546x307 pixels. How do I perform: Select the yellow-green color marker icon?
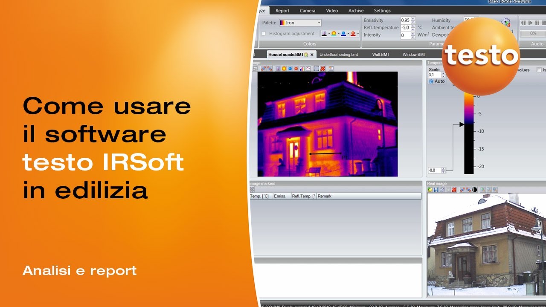point(334,34)
